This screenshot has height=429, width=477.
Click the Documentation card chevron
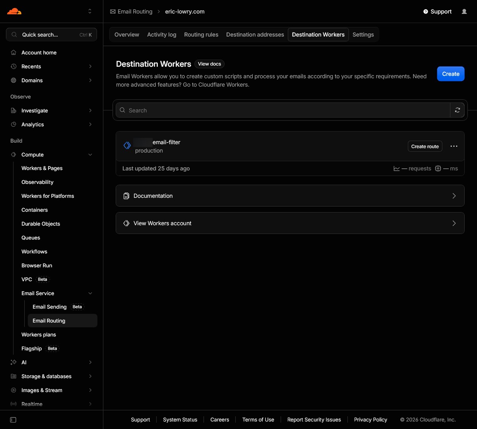[x=454, y=196]
